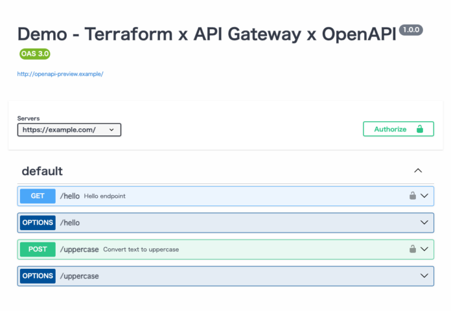Click the OPTIONS badge for /uppercase
The width and height of the screenshot is (451, 311).
pos(38,276)
